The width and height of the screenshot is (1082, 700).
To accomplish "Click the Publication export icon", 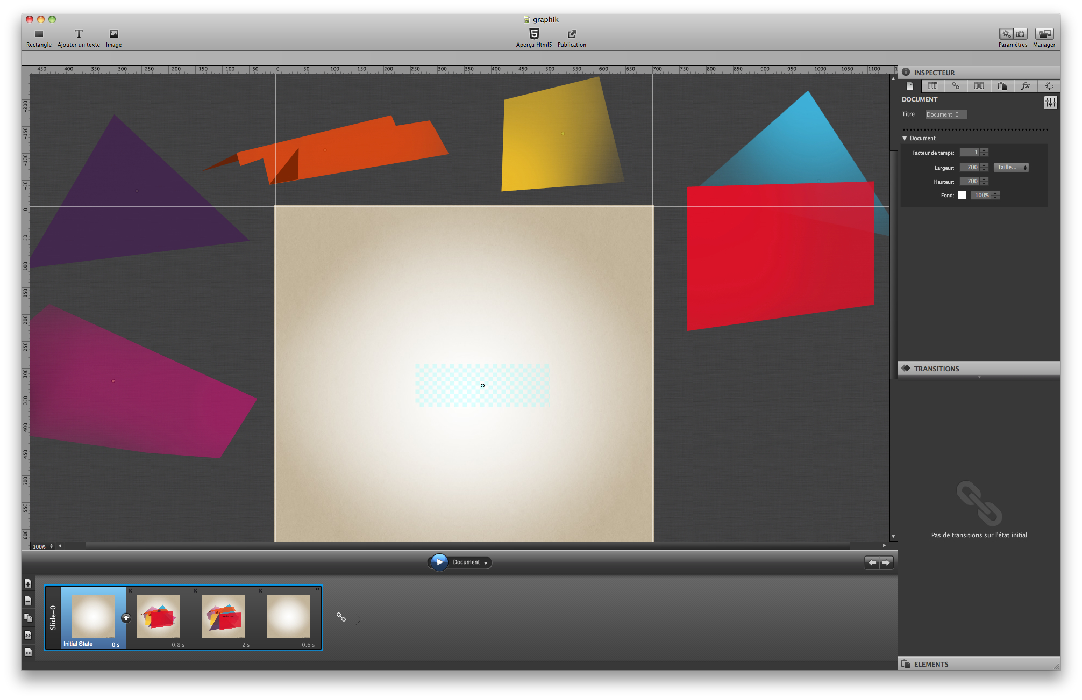I will (572, 34).
